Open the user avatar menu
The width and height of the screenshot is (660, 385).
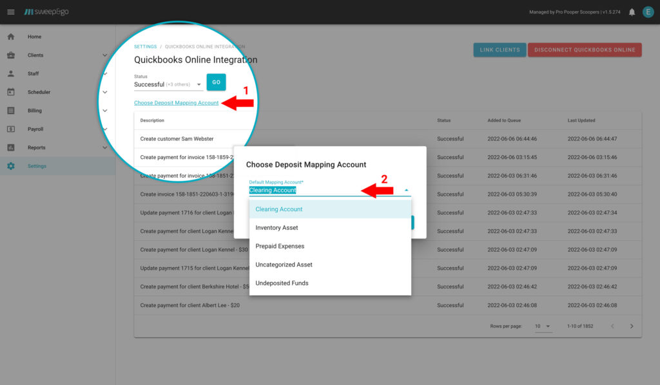(648, 11)
